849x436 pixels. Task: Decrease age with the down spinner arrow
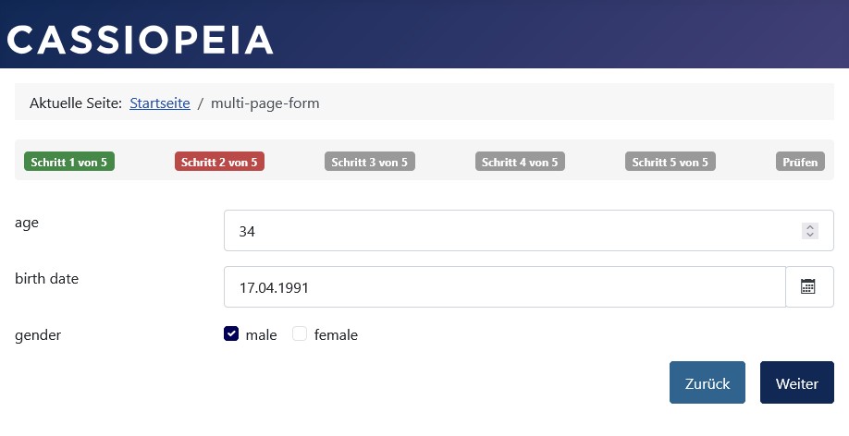click(810, 236)
